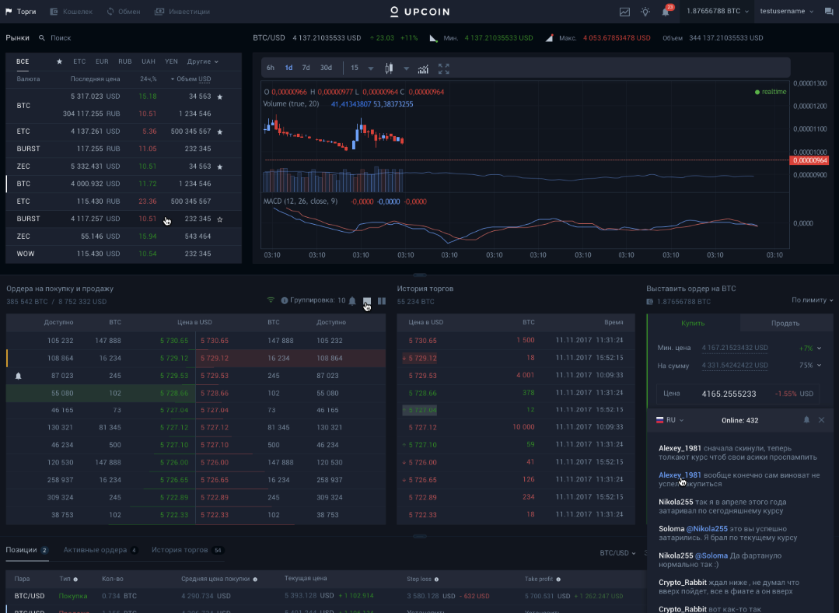The width and height of the screenshot is (839, 613).
Task: Click info icon next to Средняя цена покупки
Action: click(x=255, y=580)
